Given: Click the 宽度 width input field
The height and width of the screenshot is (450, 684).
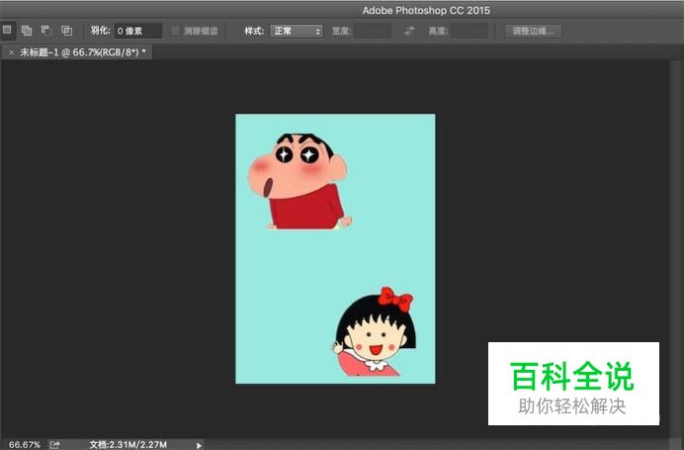Looking at the screenshot, I should pyautogui.click(x=372, y=31).
